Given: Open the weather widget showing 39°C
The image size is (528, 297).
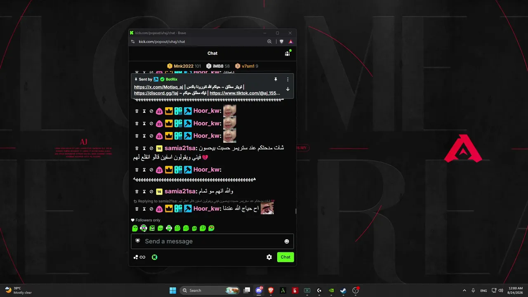Looking at the screenshot, I should 19,290.
